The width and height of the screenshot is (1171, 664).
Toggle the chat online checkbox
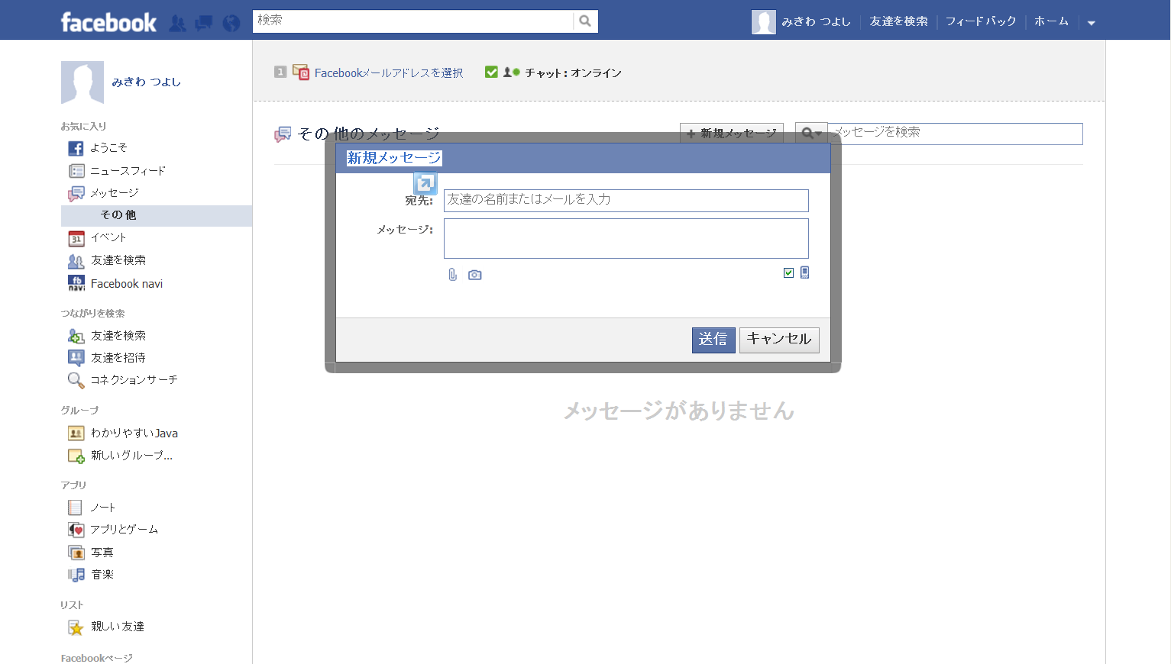[491, 73]
